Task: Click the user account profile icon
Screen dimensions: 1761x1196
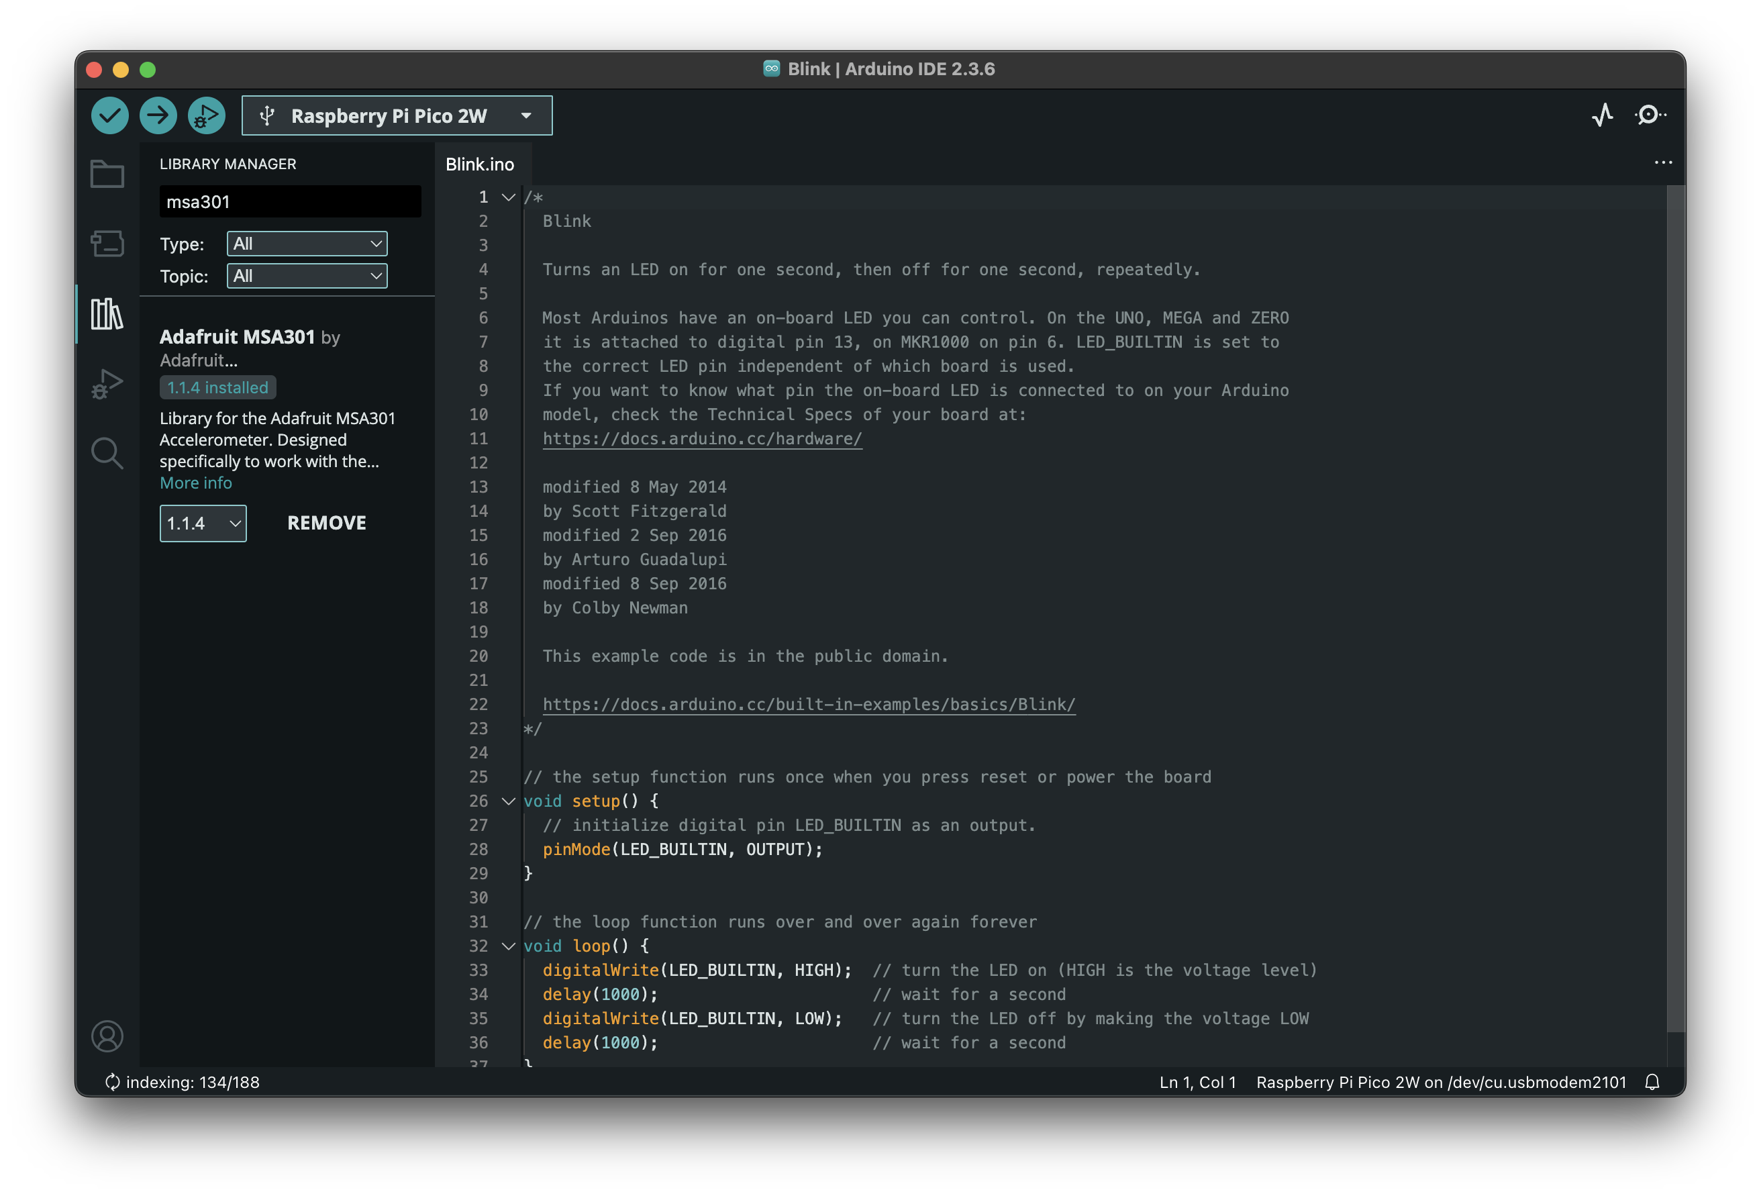Action: [x=107, y=1036]
